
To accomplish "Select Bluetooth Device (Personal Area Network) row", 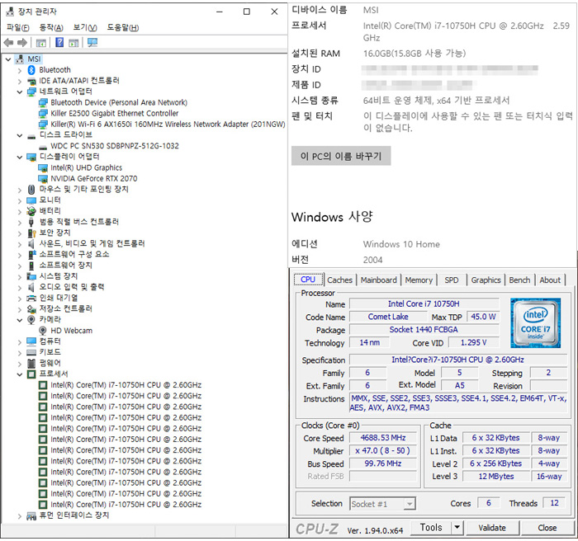I will pos(113,102).
